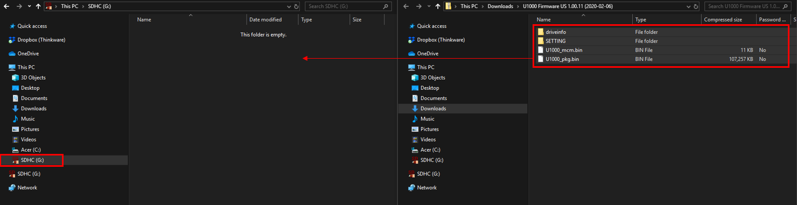797x205 pixels.
Task: Sort by Compressed size column
Action: pos(723,19)
